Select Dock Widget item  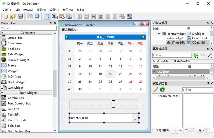tap(17, 82)
